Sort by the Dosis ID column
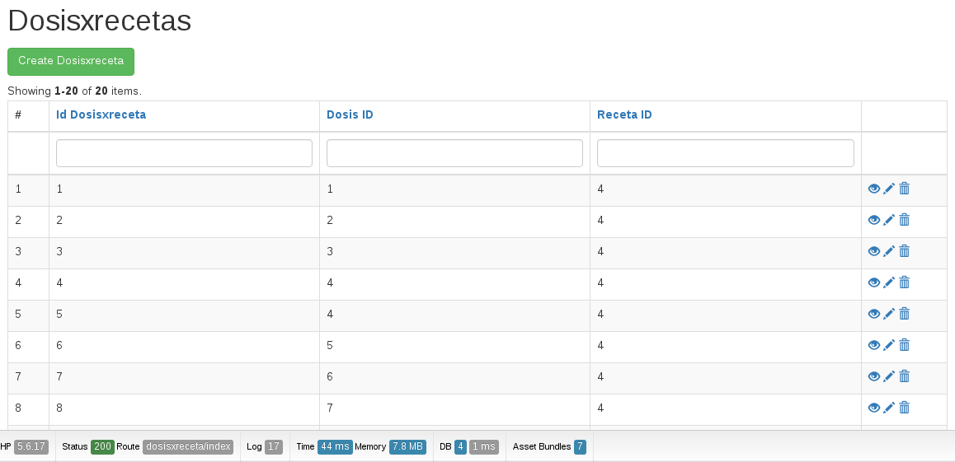The image size is (955, 462). [x=350, y=114]
